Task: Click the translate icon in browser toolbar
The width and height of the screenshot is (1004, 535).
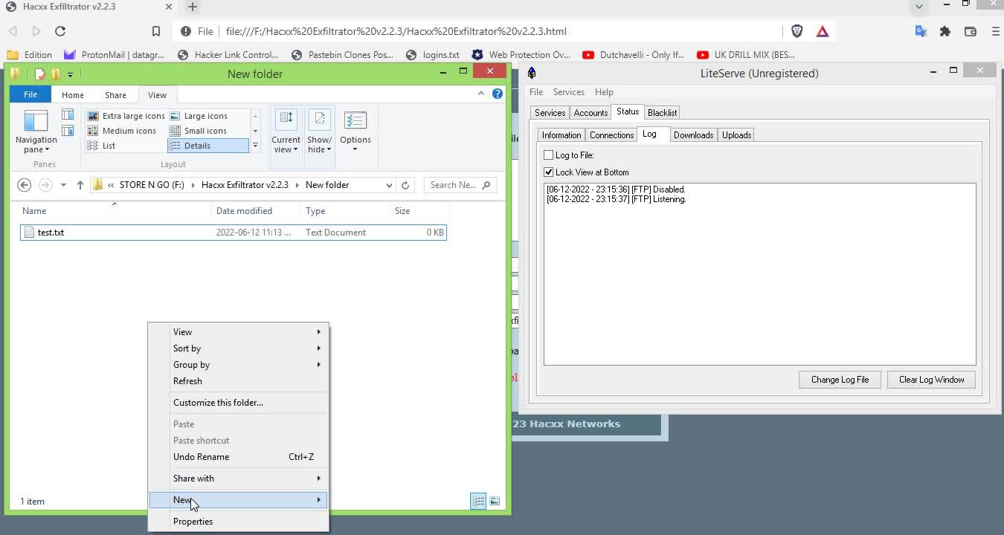Action: click(x=921, y=31)
